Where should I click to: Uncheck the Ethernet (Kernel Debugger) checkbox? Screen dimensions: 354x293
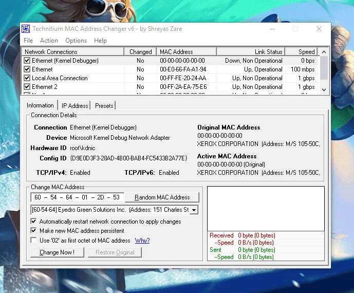tap(27, 61)
